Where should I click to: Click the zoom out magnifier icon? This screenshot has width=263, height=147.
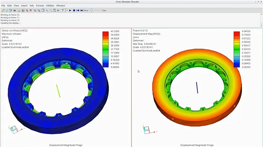(51, 10)
